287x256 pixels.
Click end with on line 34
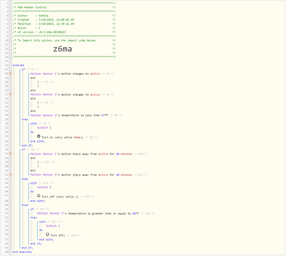[37, 141]
